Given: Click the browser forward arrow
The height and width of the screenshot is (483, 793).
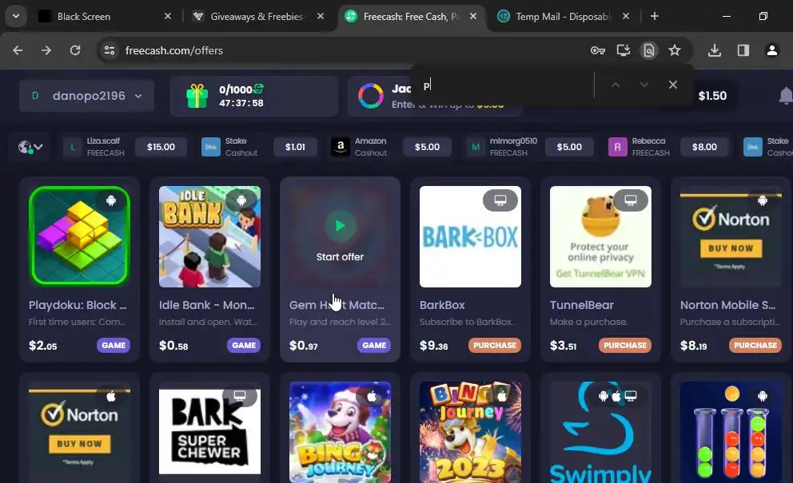Looking at the screenshot, I should (x=46, y=50).
